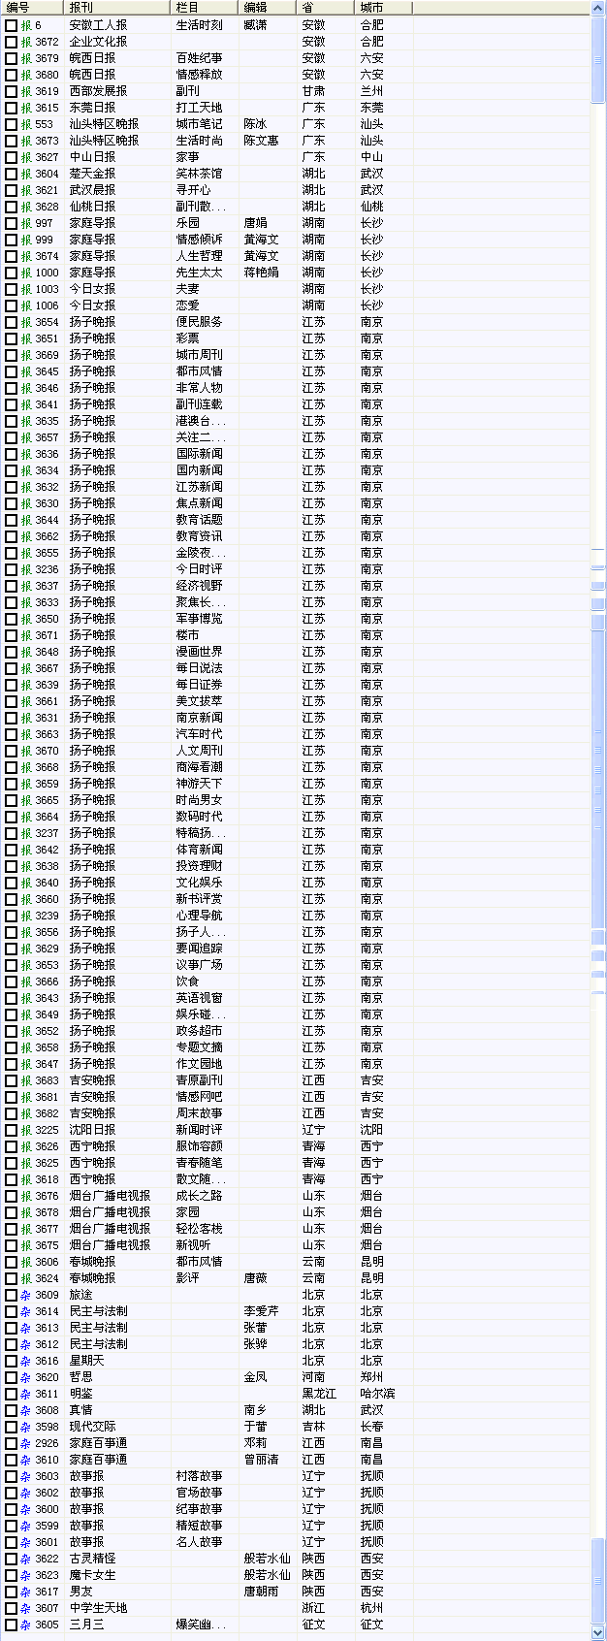Select the city cell 兰州
607x1641 pixels.
click(371, 91)
